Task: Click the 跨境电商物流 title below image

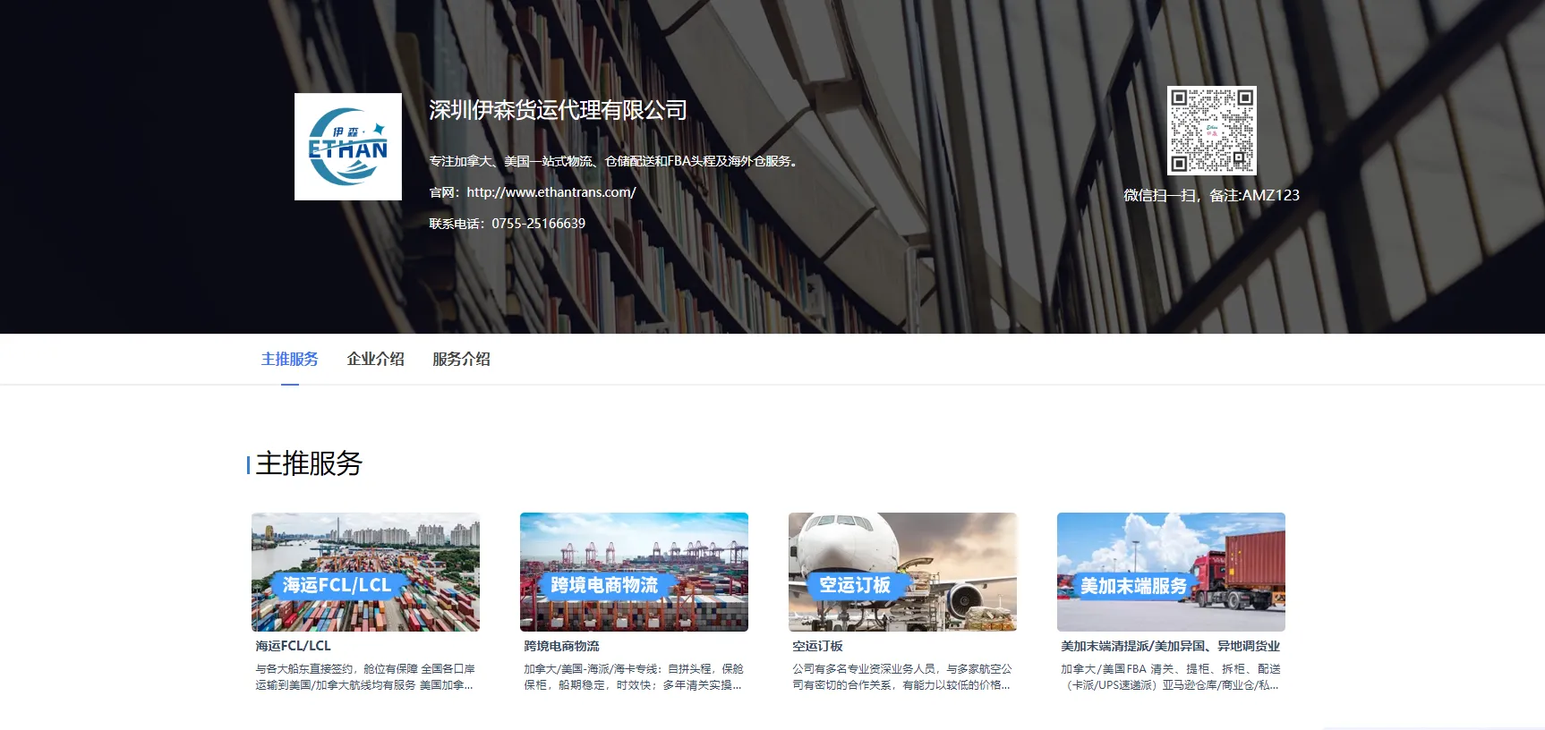Action: [561, 646]
